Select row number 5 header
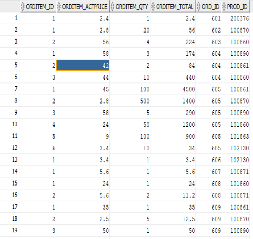The width and height of the screenshot is (253, 239). 10,65
